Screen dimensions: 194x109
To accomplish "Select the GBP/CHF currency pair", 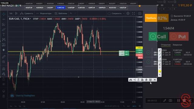I will click(92, 8).
